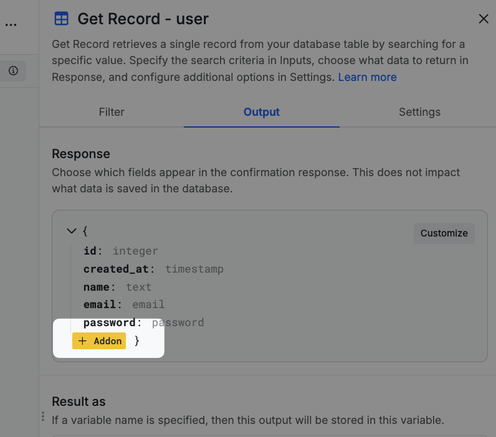Viewport: 496px width, 437px height.
Task: Select the Output tab
Action: tap(262, 112)
